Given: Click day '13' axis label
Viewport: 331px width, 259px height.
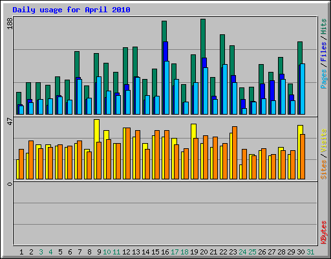Looking at the screenshot, I should click(x=136, y=252).
